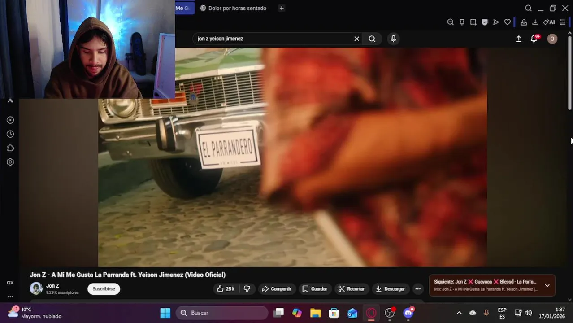Click the OneDrive cloud tray icon

tap(473, 313)
